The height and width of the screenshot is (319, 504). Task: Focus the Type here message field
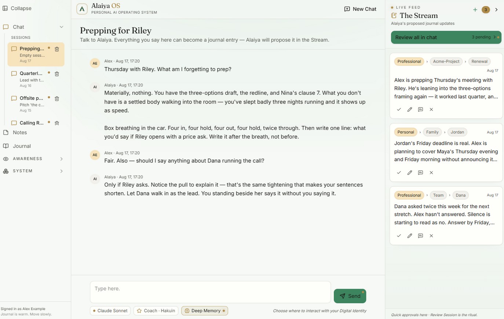click(210, 292)
